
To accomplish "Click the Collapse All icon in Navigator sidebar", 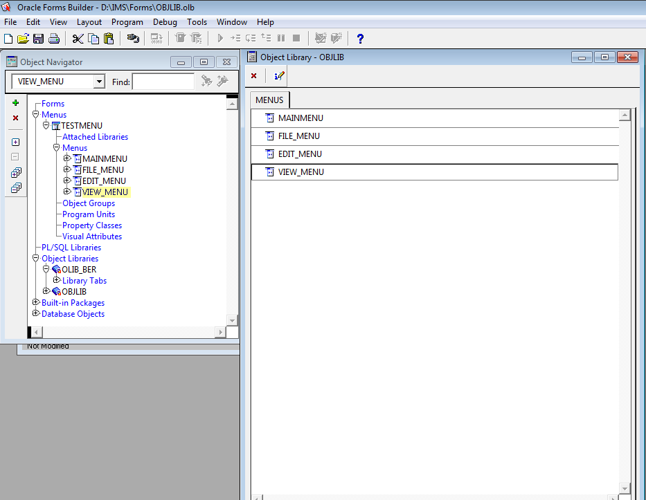I will pyautogui.click(x=16, y=188).
